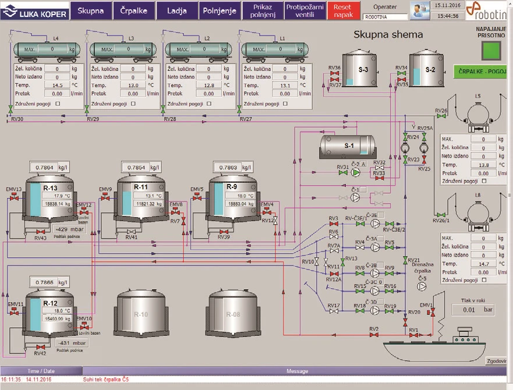Click the operator login user icon

click(x=420, y=12)
